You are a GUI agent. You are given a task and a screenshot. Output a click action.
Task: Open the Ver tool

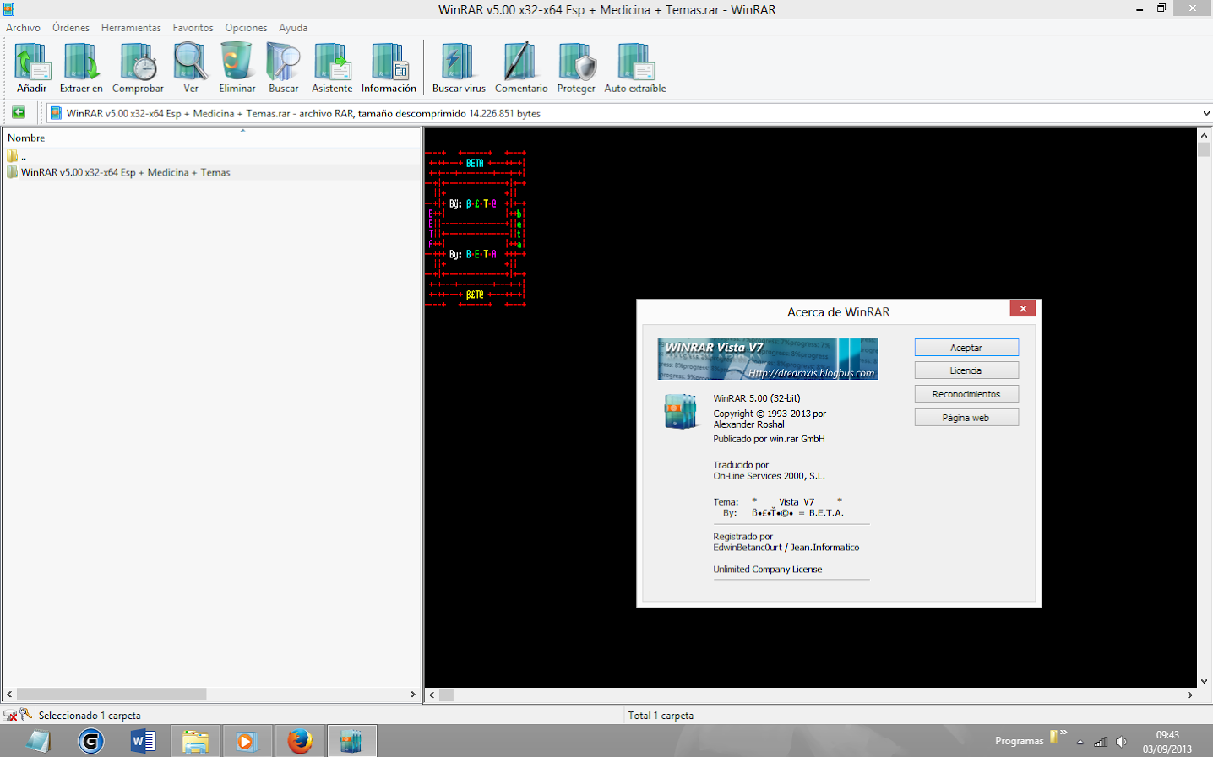191,68
